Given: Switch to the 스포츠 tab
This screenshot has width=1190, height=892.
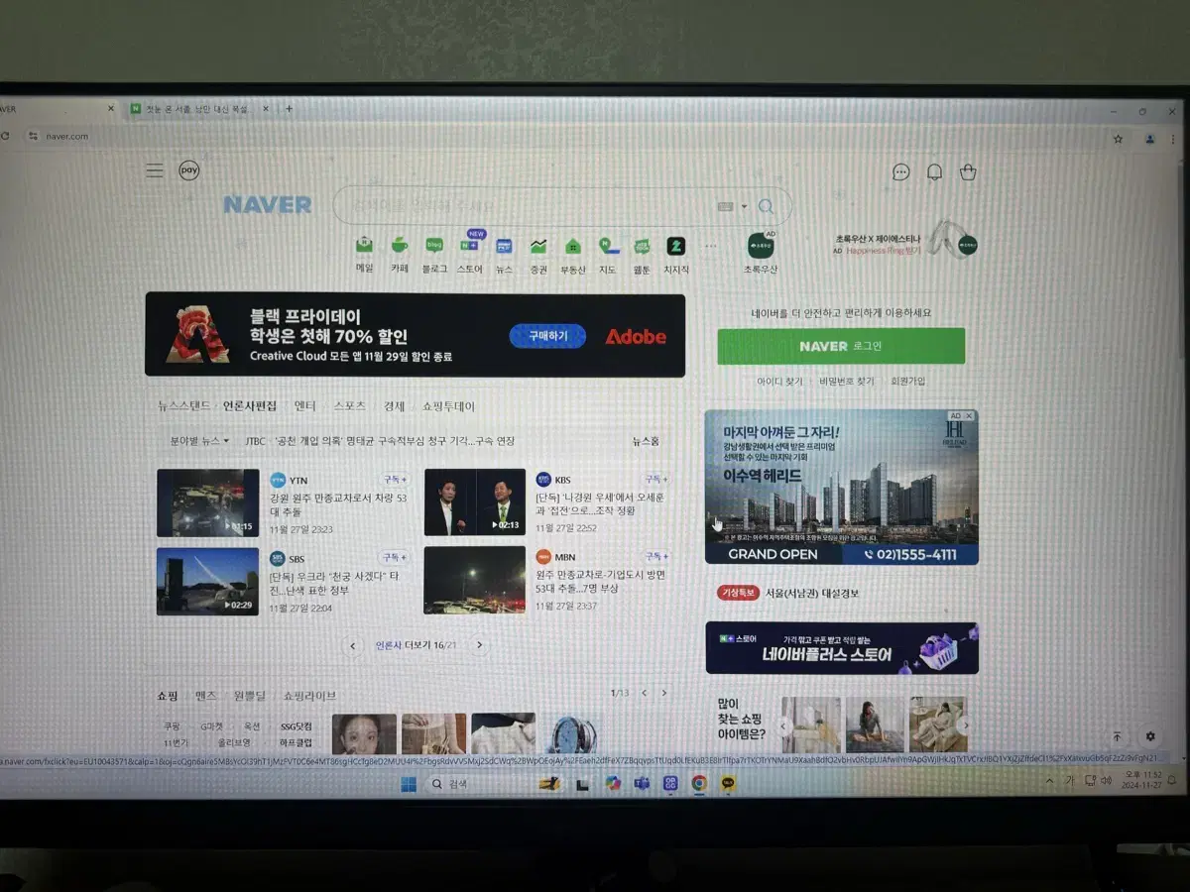Looking at the screenshot, I should coord(349,406).
